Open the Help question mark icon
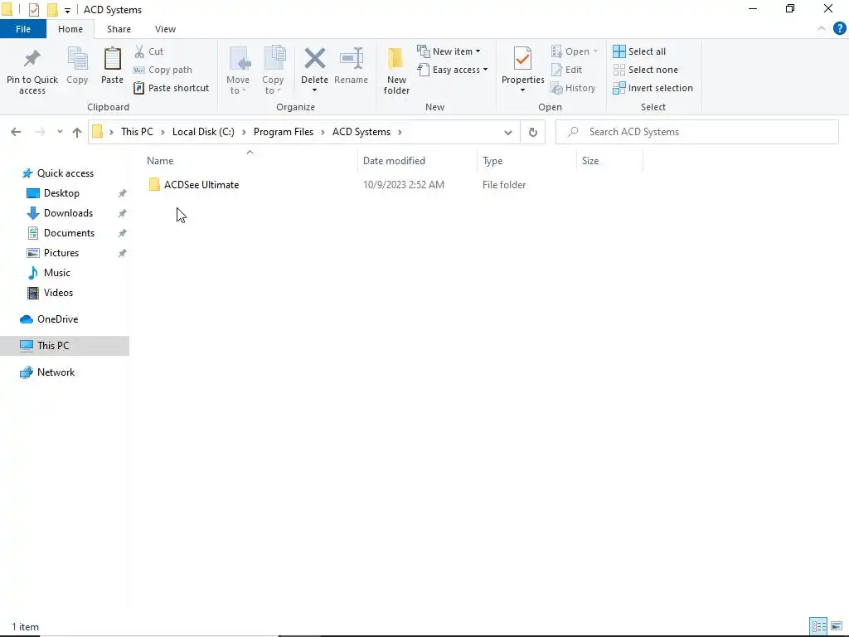849x637 pixels. coord(839,29)
